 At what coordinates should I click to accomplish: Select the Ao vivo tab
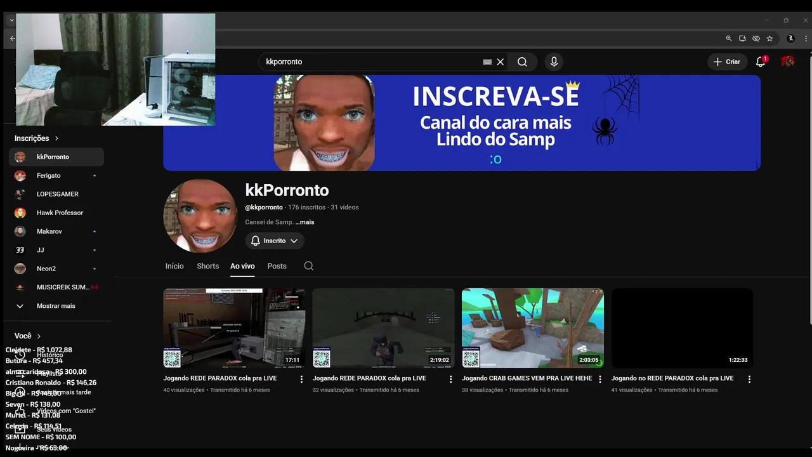pyautogui.click(x=242, y=266)
